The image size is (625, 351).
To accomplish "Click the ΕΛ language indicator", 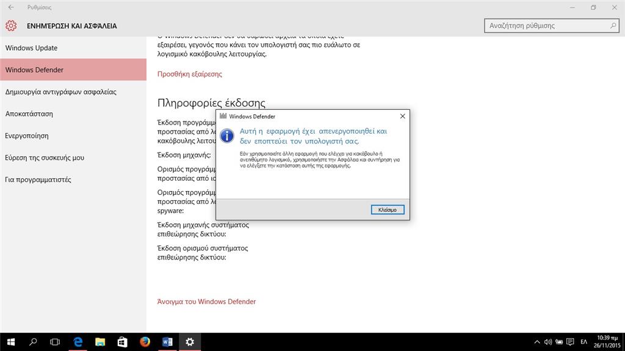I will click(x=583, y=342).
